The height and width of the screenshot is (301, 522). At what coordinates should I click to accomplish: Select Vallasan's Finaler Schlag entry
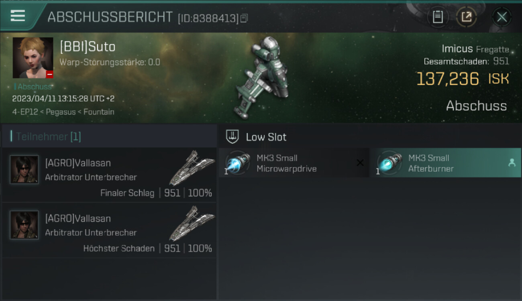click(109, 175)
